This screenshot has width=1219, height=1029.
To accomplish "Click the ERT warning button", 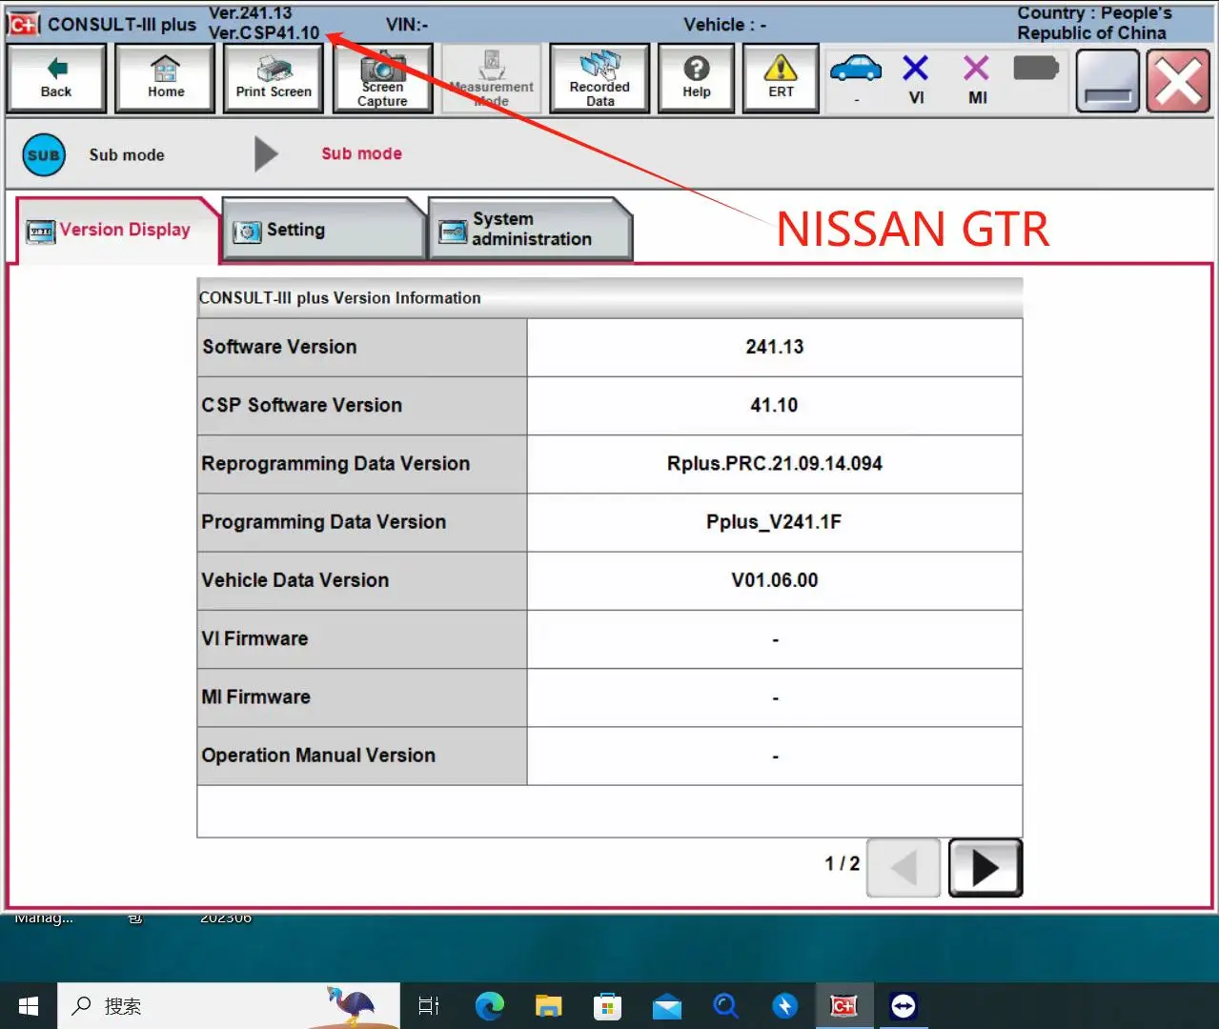I will (781, 79).
